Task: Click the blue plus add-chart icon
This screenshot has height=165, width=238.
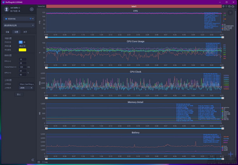Action: pyautogui.click(x=231, y=154)
